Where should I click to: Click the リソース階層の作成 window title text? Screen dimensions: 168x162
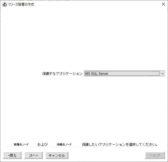pyautogui.click(x=21, y=4)
